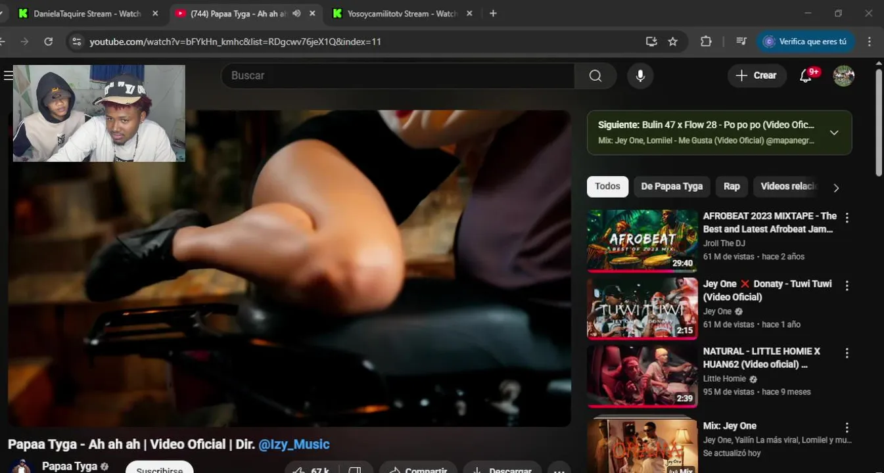Click the Suscribirse button
884x473 pixels.
click(x=160, y=468)
